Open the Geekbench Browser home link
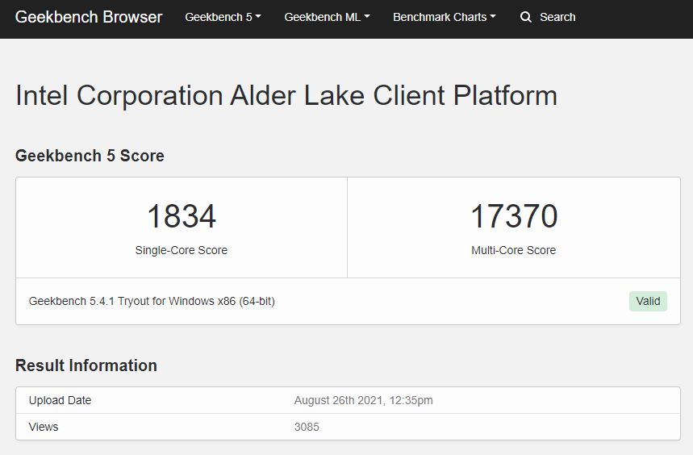 89,17
